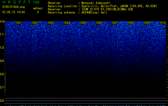The height and width of the screenshot is (106, 168).
Task: Click the 1910 time marker
Action: tap(163, 23)
